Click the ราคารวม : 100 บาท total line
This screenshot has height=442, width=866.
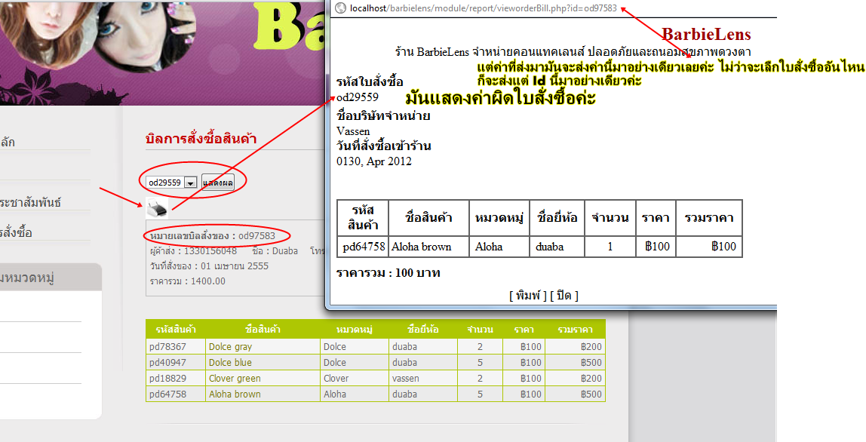388,273
